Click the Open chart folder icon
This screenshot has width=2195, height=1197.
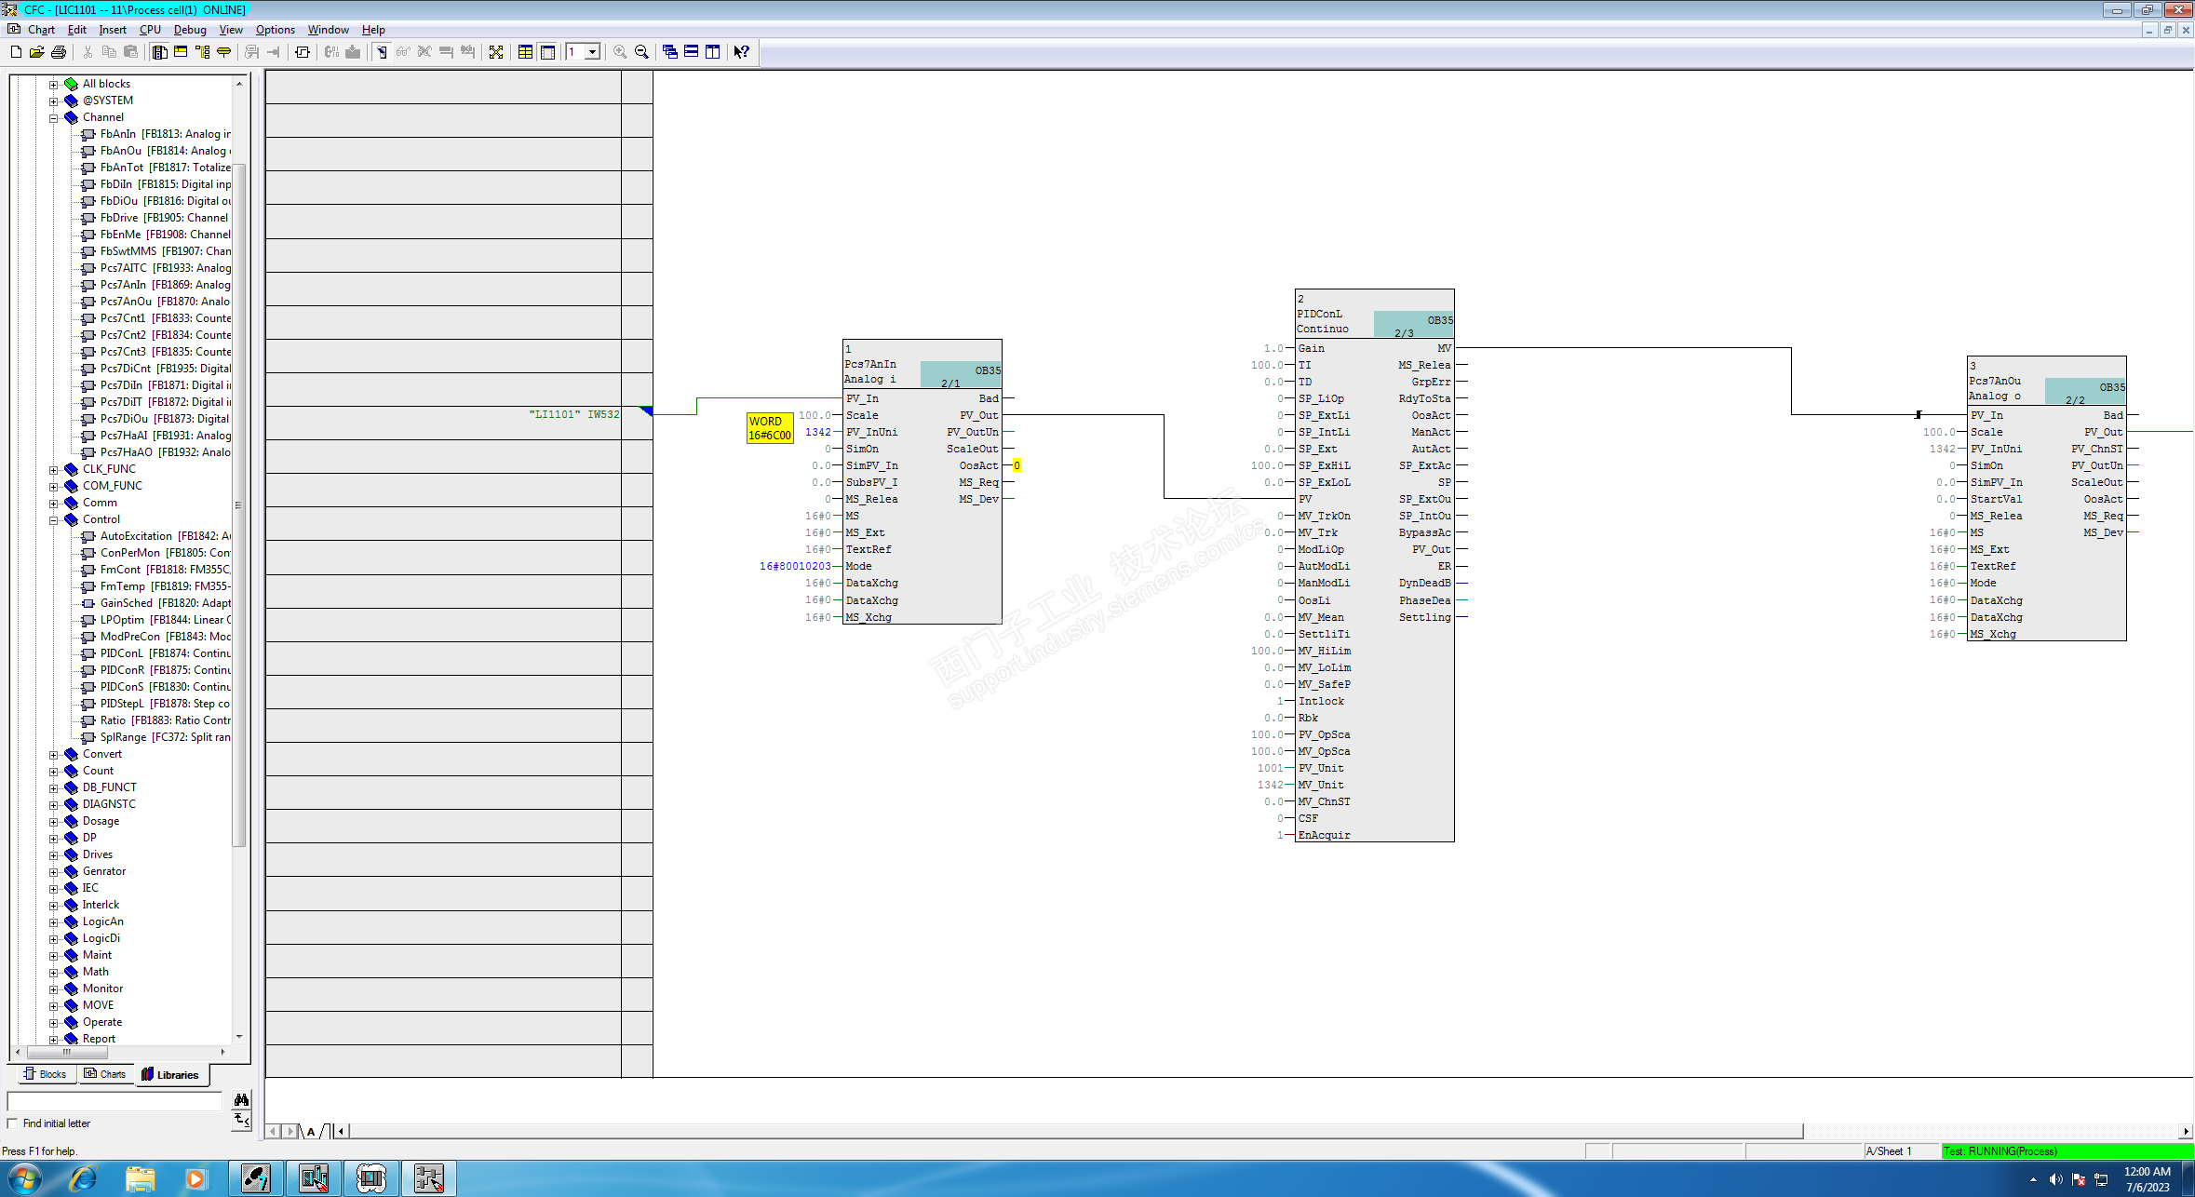tap(36, 52)
